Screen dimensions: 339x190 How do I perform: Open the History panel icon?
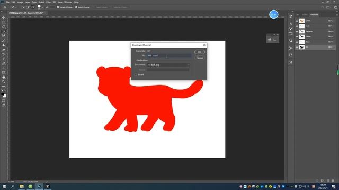tap(291, 16)
